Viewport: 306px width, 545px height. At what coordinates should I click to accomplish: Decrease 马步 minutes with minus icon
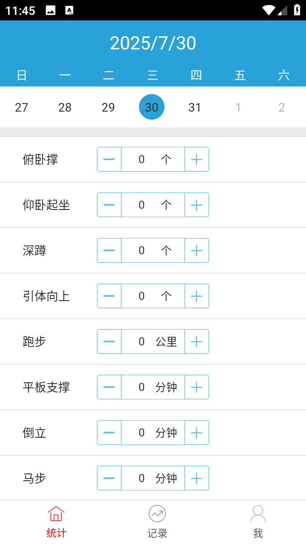[x=109, y=478]
